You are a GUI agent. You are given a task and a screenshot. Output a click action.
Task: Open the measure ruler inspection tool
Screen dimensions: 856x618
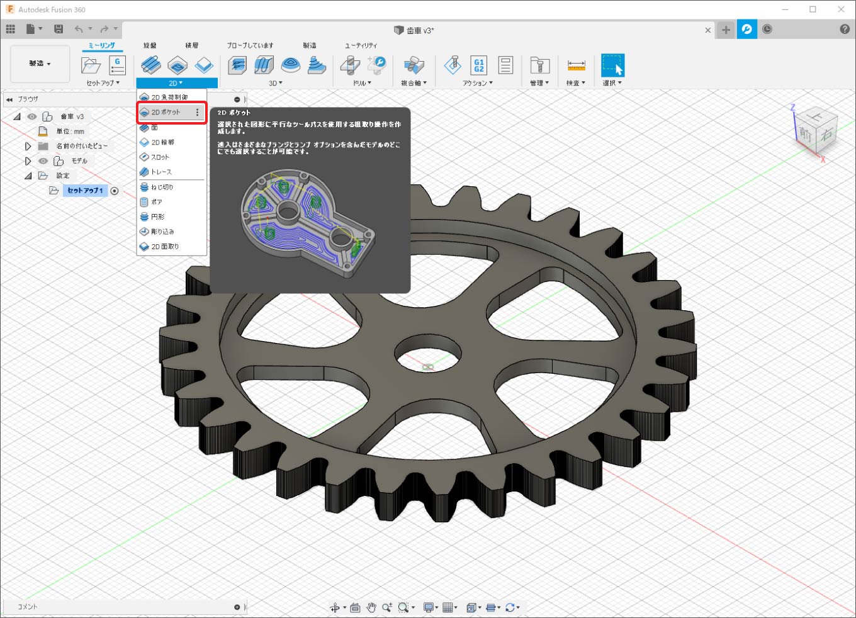coord(576,65)
